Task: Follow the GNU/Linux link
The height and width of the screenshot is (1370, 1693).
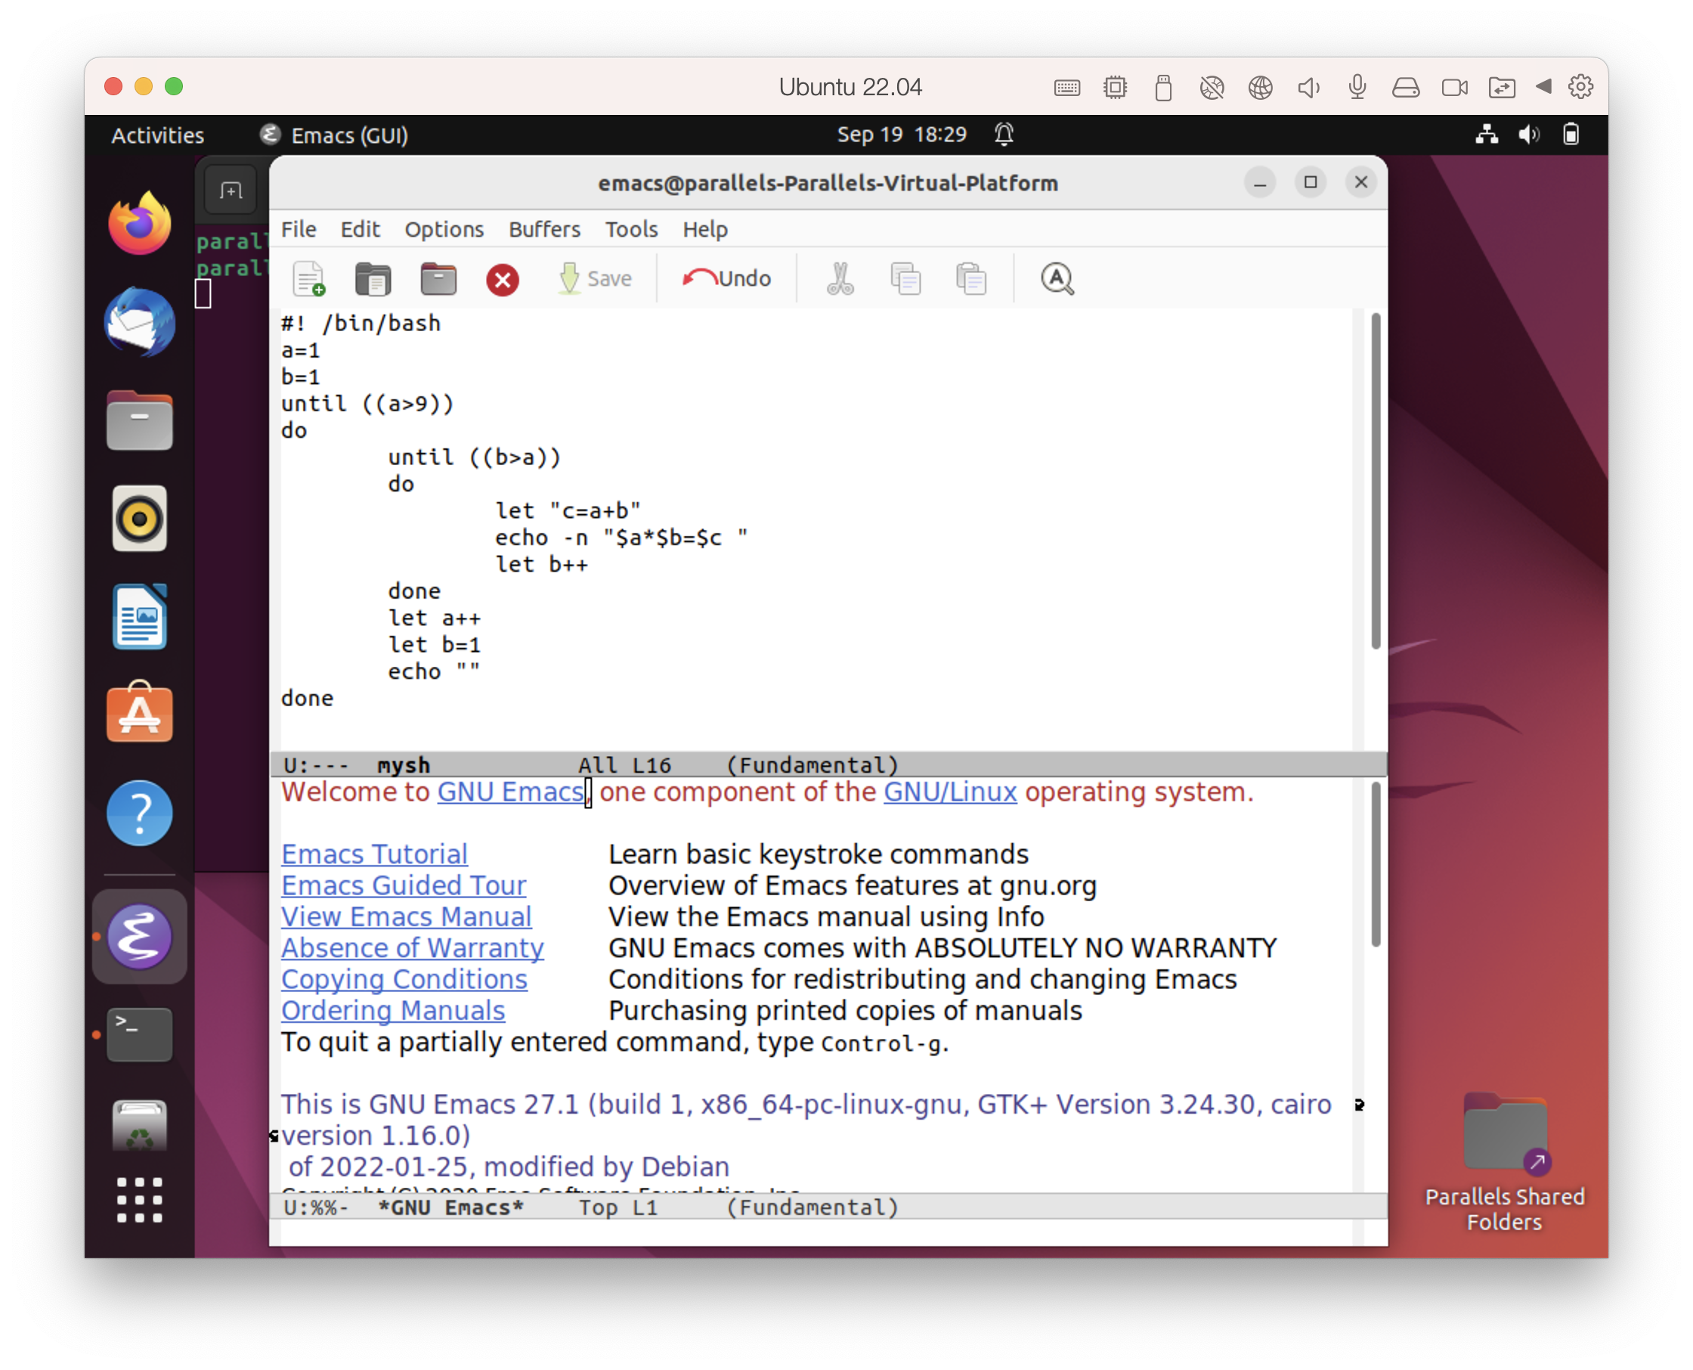Action: [950, 792]
